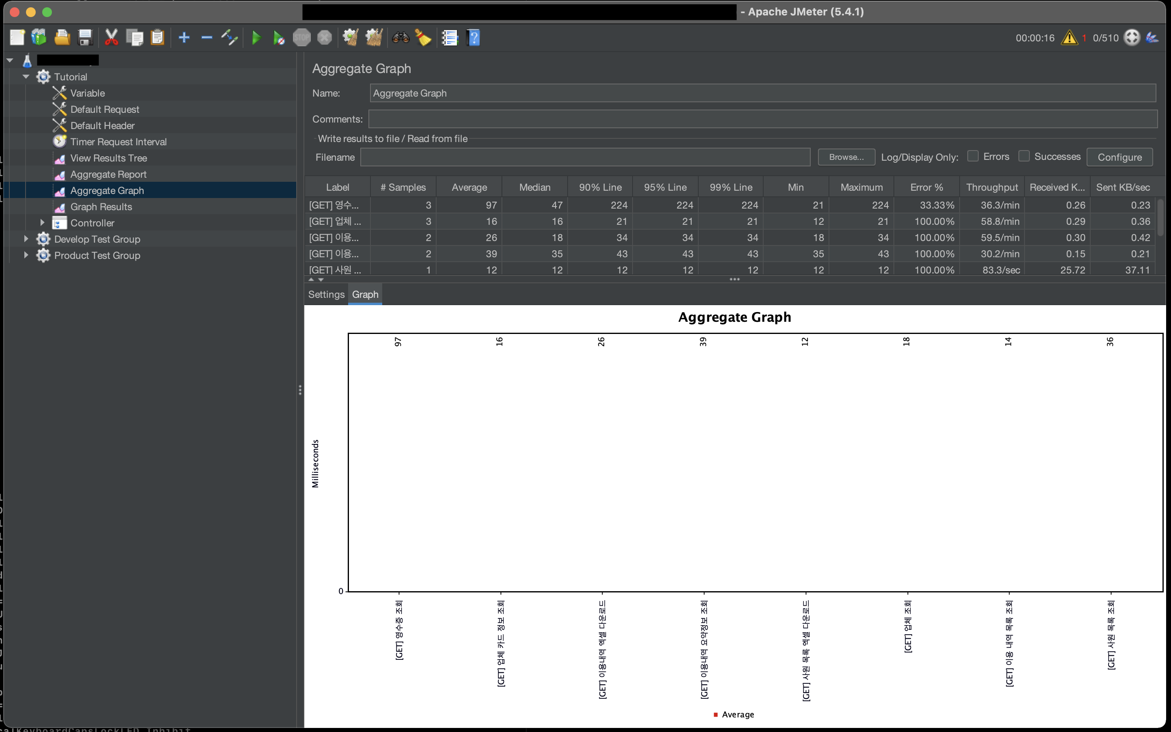Expand the Controller tree node
Image resolution: width=1171 pixels, height=732 pixels.
click(x=42, y=223)
